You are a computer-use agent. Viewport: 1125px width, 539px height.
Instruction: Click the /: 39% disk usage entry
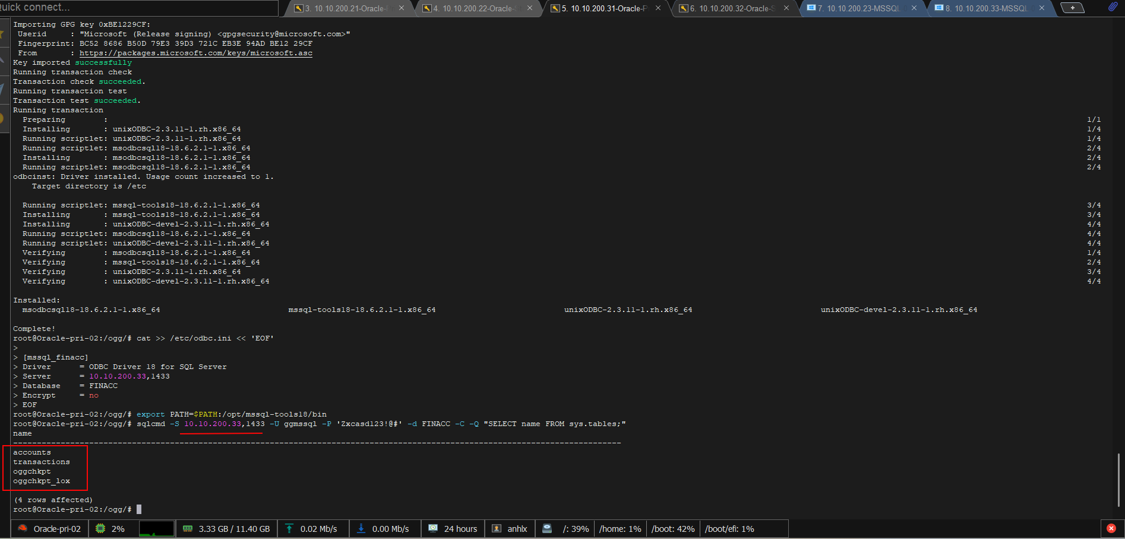(576, 529)
